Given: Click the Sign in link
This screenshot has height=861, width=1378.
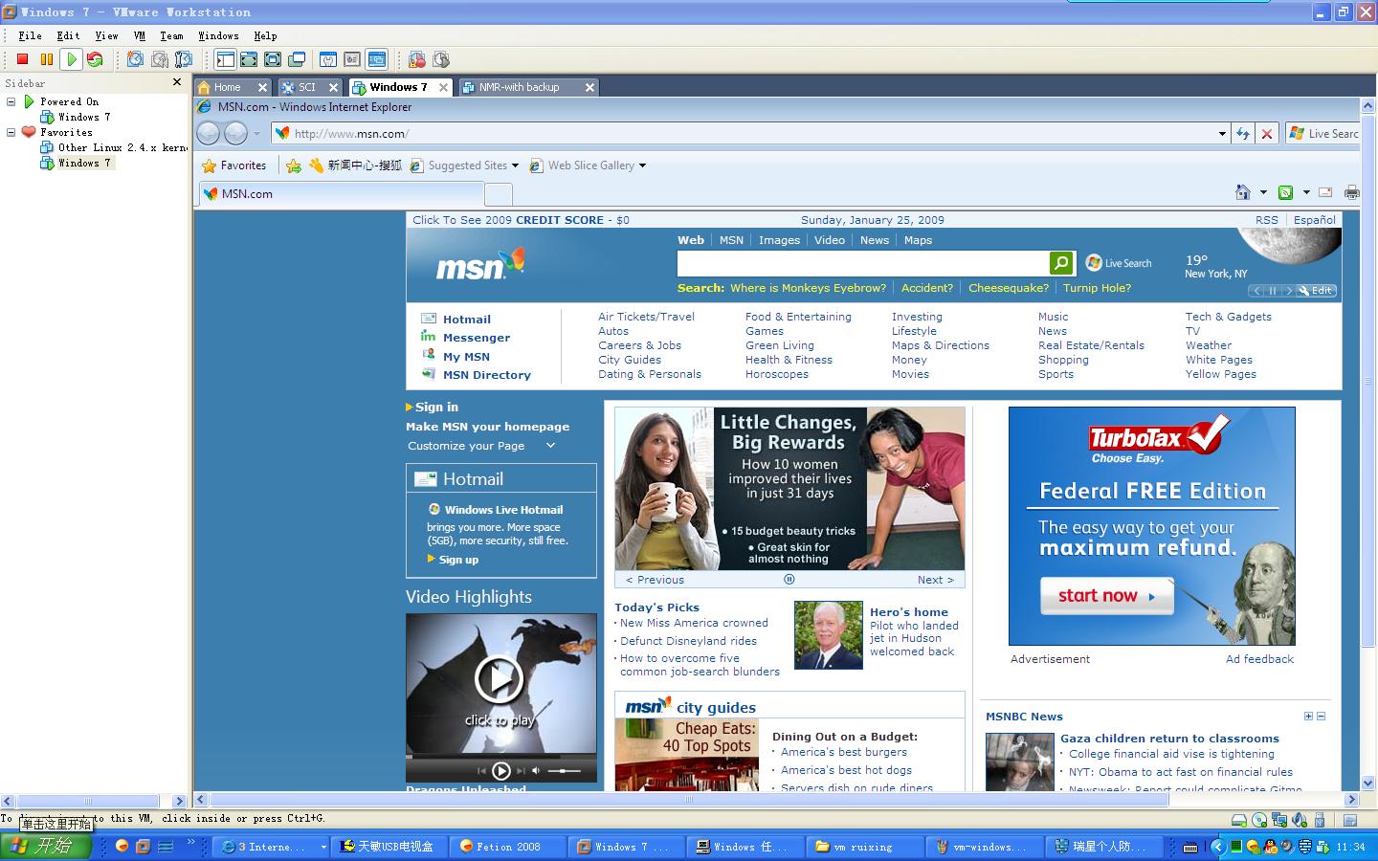Looking at the screenshot, I should click(436, 407).
